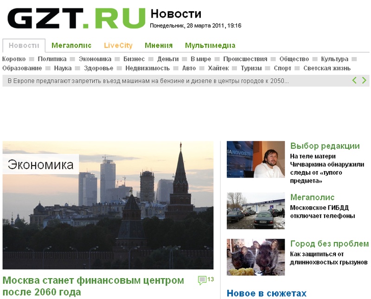Click the Спорт category in the navigation
This screenshot has width=371, height=299.
click(285, 68)
